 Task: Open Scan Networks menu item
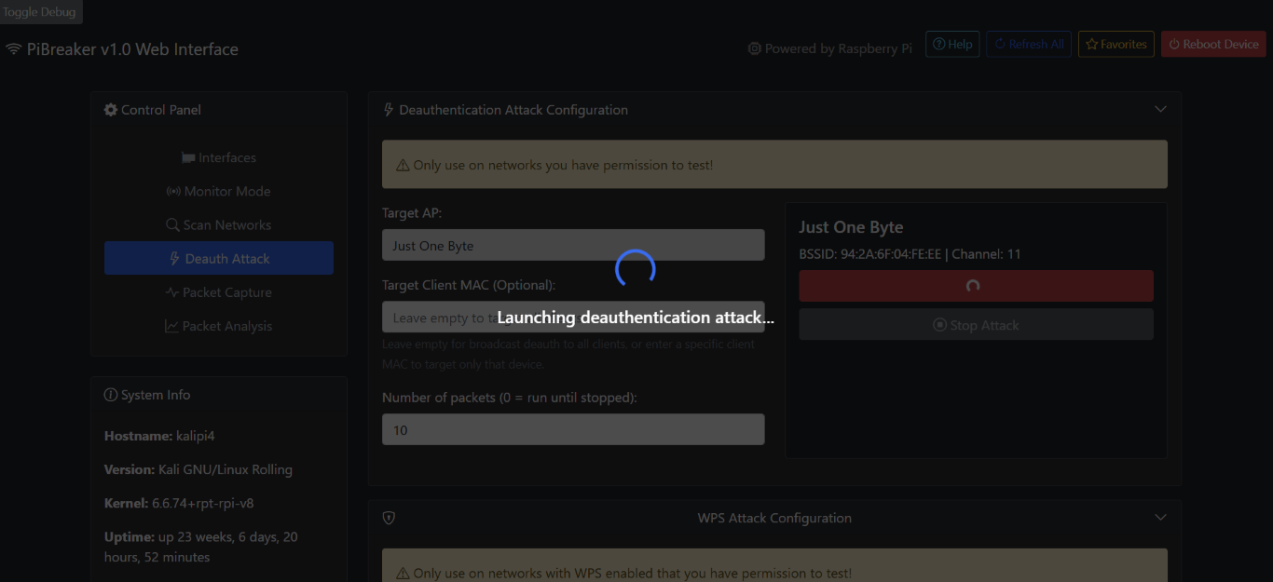[x=219, y=224]
